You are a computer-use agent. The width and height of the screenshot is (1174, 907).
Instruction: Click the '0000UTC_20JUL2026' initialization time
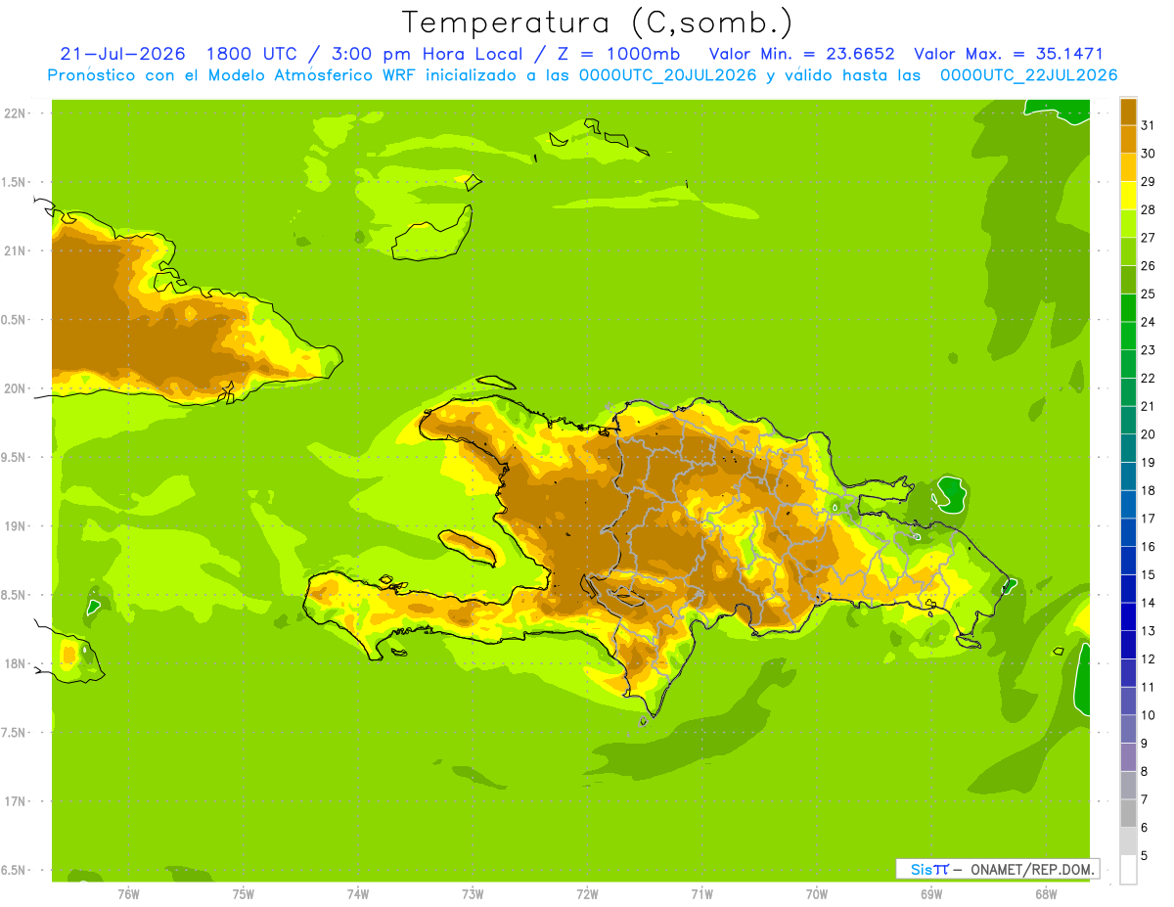click(668, 75)
